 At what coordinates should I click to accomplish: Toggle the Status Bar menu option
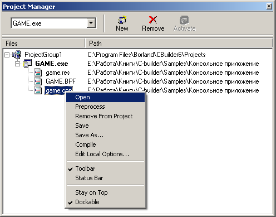pyautogui.click(x=105, y=178)
